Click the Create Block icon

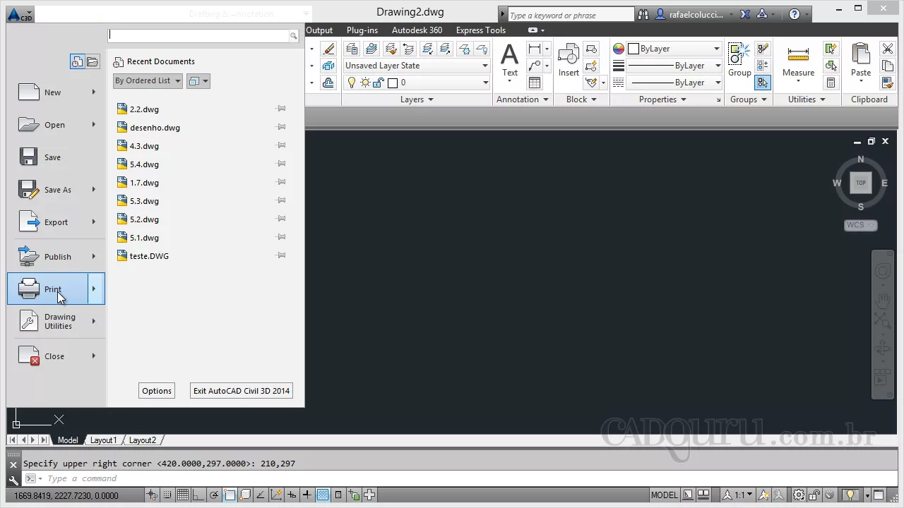(x=591, y=49)
